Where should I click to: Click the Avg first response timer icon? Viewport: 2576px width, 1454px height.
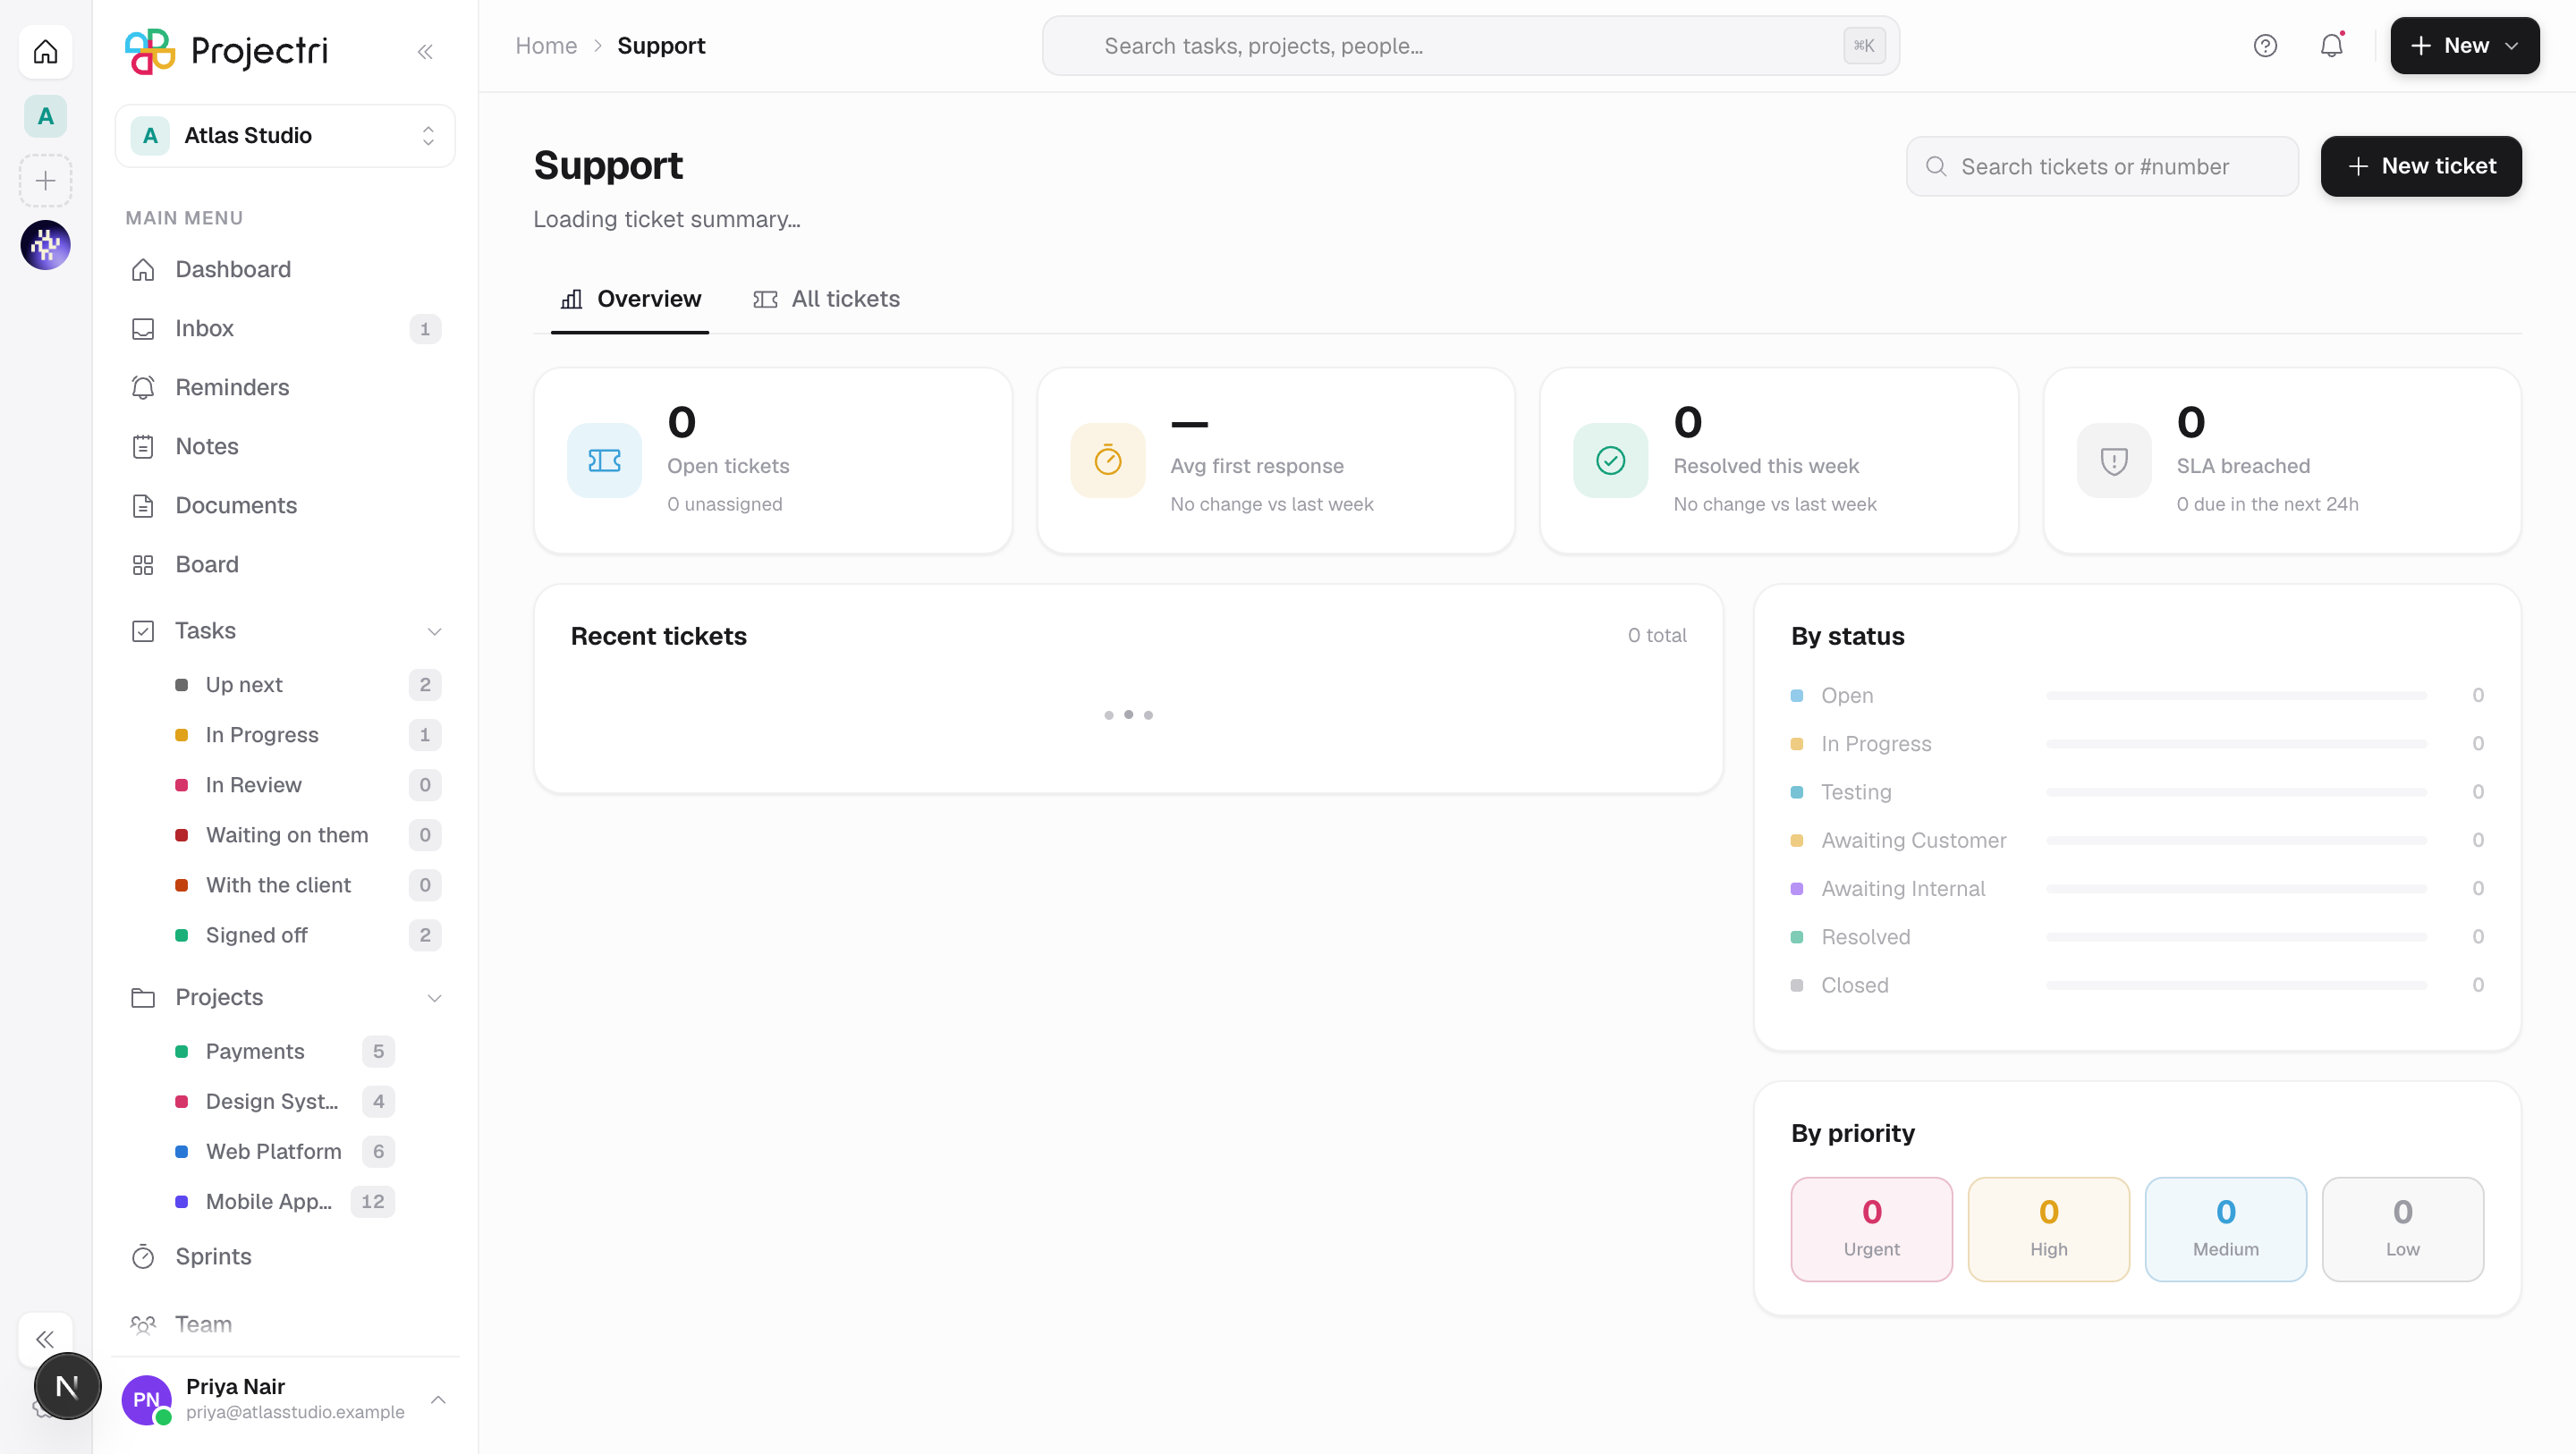(1107, 460)
